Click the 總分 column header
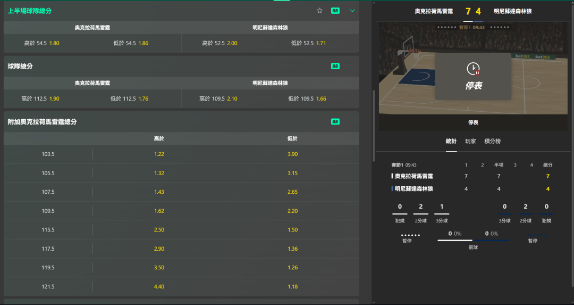 [547, 165]
